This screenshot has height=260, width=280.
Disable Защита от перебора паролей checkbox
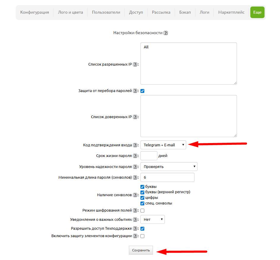pos(143,91)
